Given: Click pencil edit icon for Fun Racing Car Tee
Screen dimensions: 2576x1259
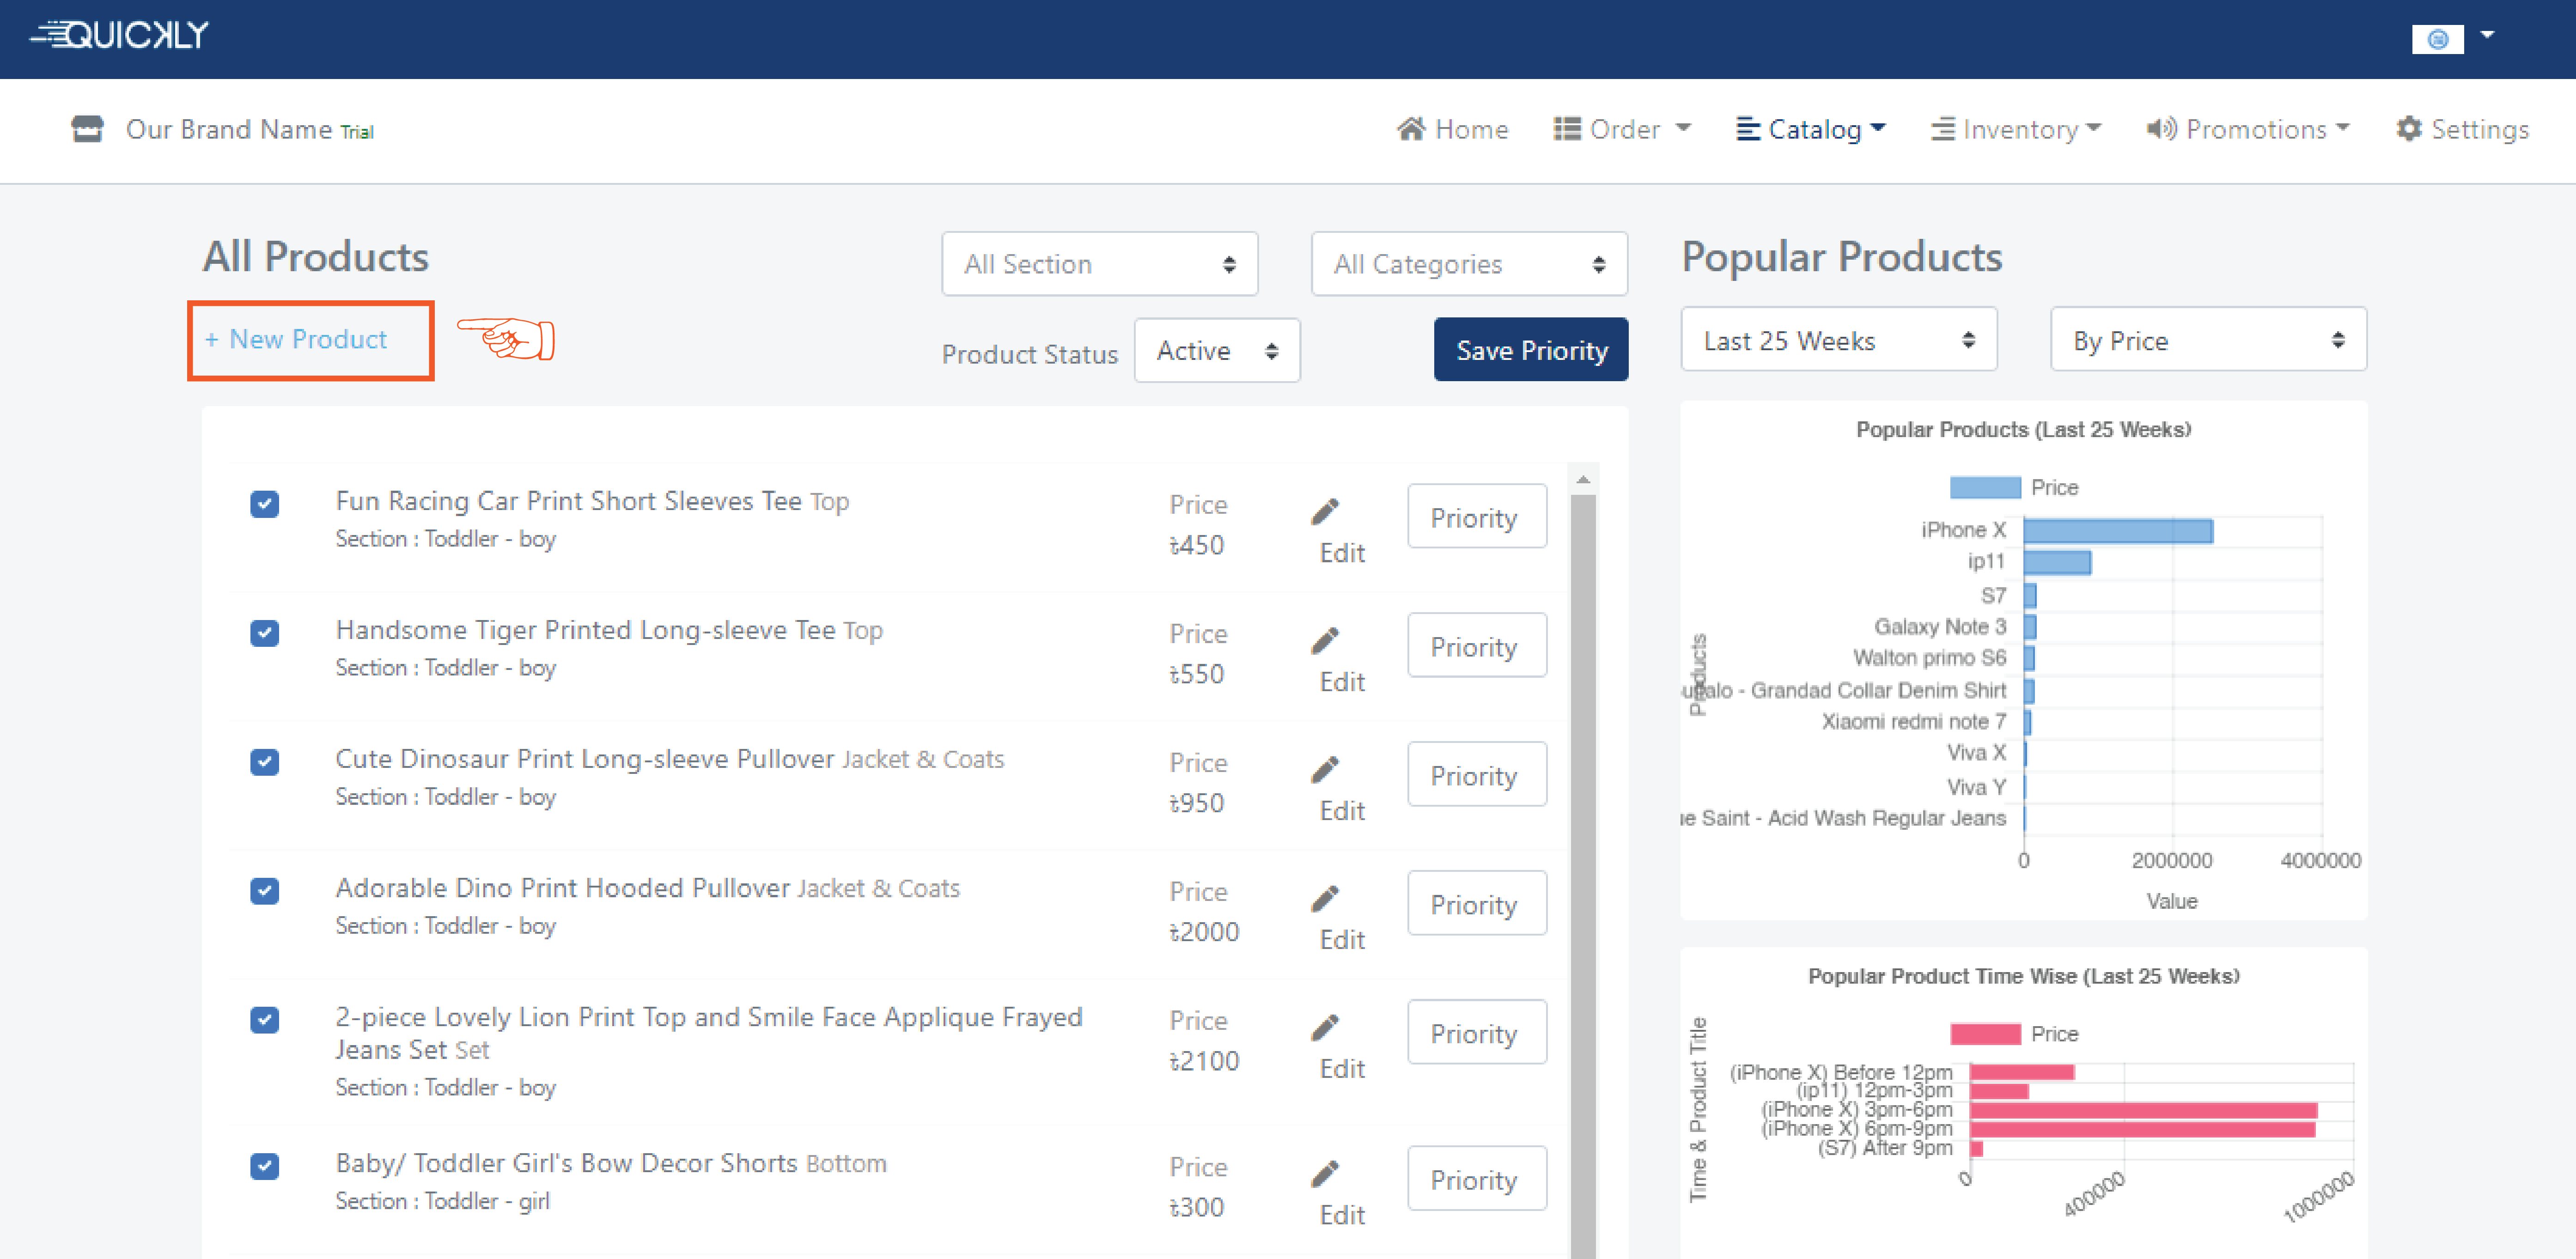Looking at the screenshot, I should click(x=1325, y=512).
